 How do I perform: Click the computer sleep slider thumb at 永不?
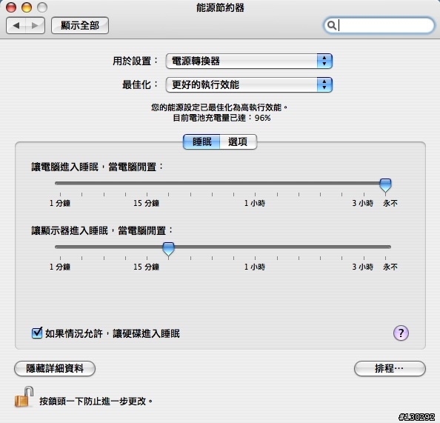point(385,184)
